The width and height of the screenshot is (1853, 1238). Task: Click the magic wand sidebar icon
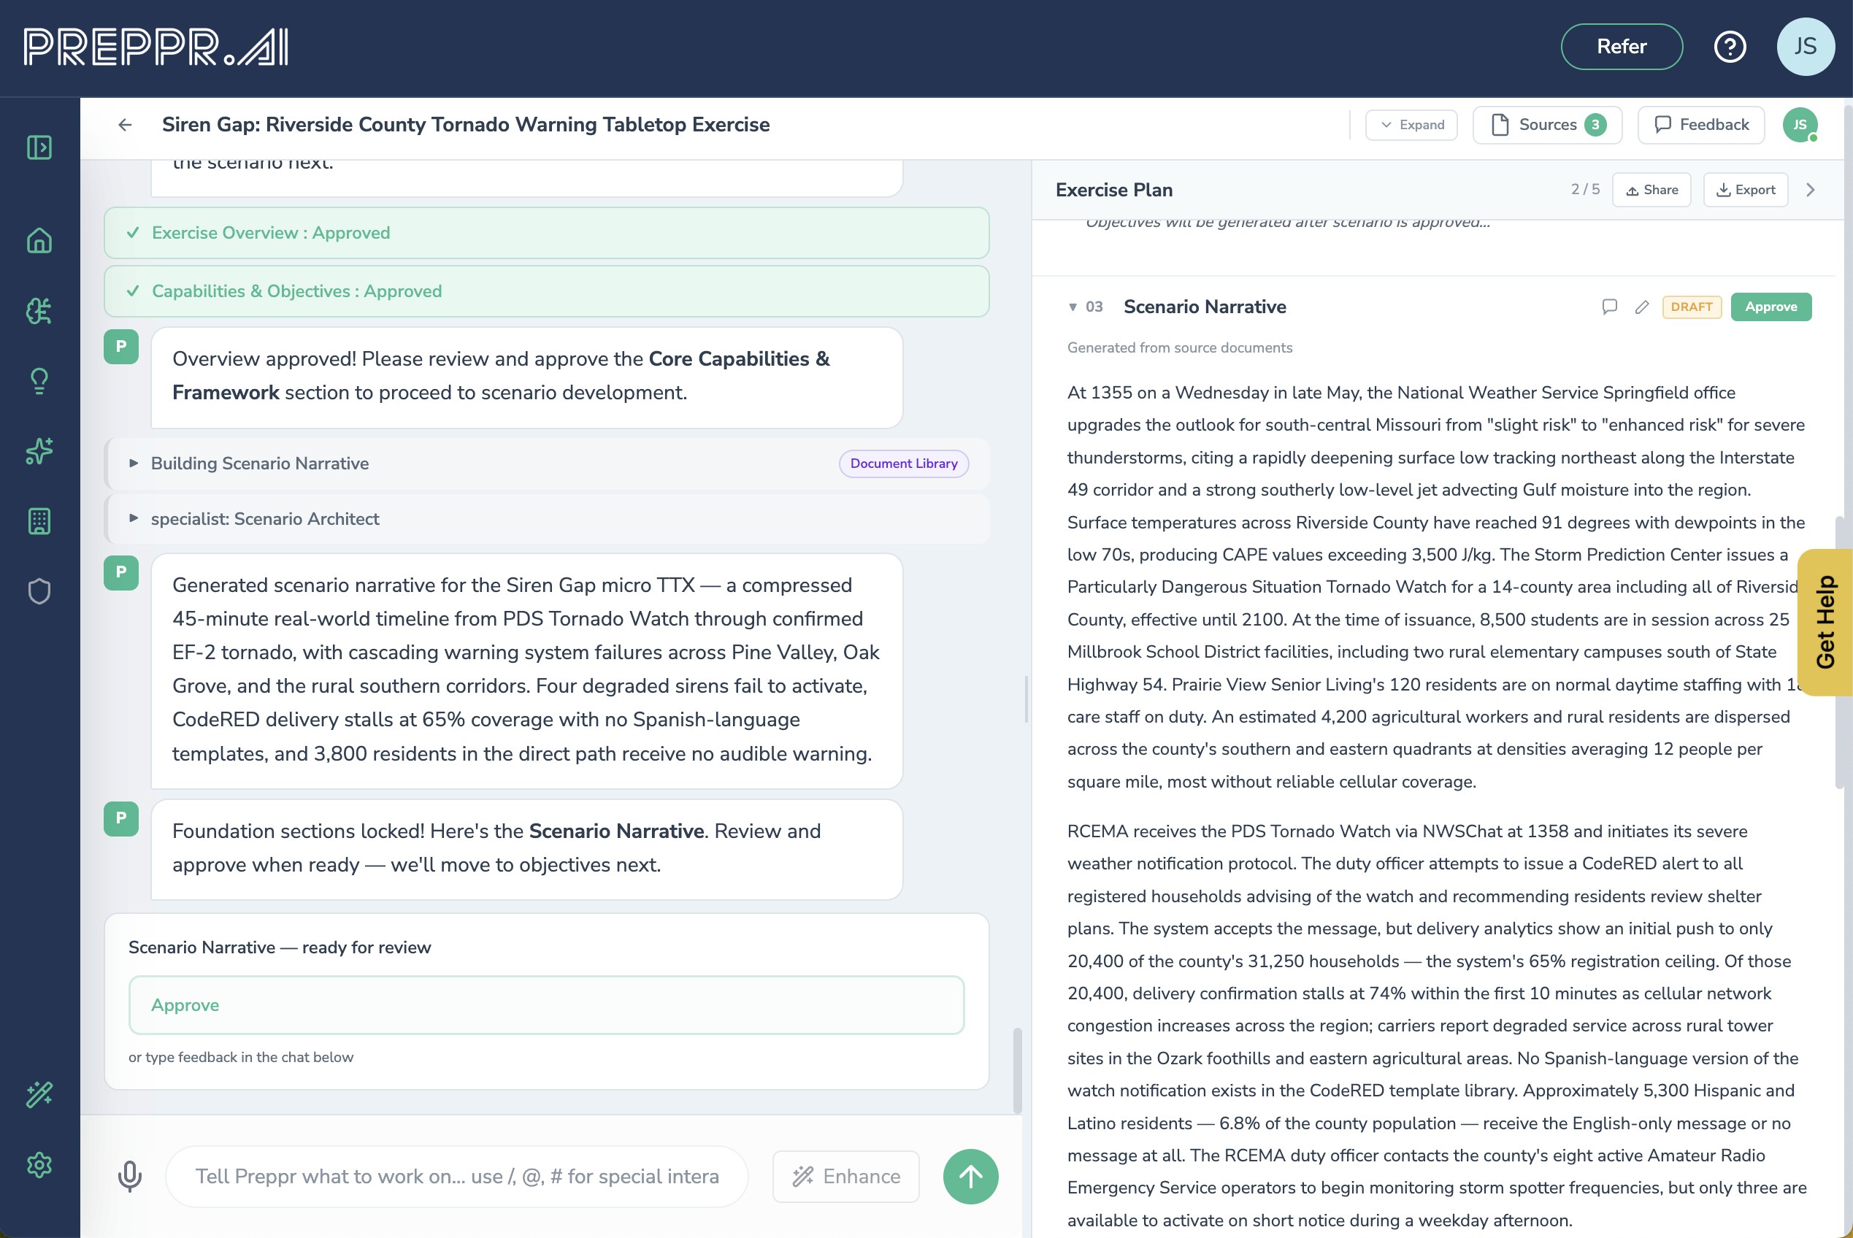tap(39, 1094)
